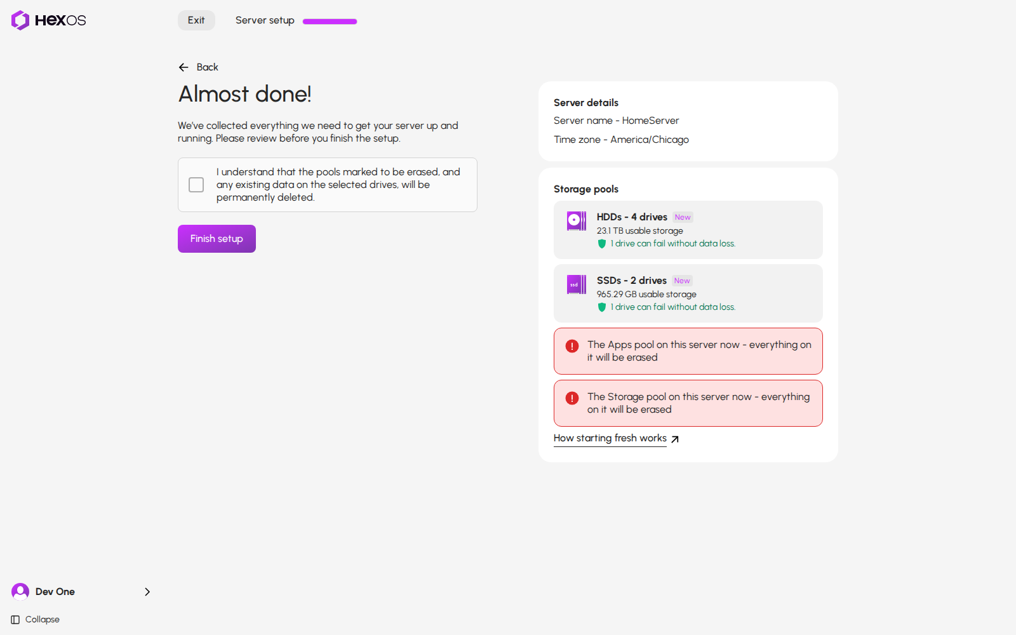Click the HexOS logo icon
This screenshot has width=1016, height=635.
point(20,20)
